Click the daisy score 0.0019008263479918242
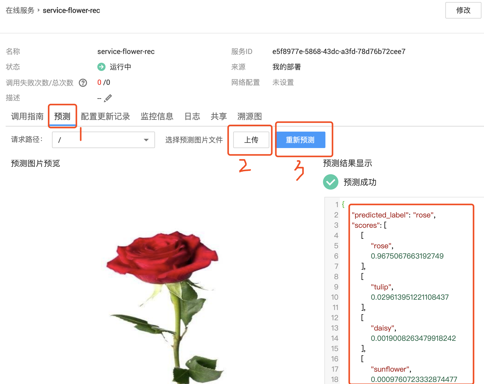 pyautogui.click(x=413, y=338)
